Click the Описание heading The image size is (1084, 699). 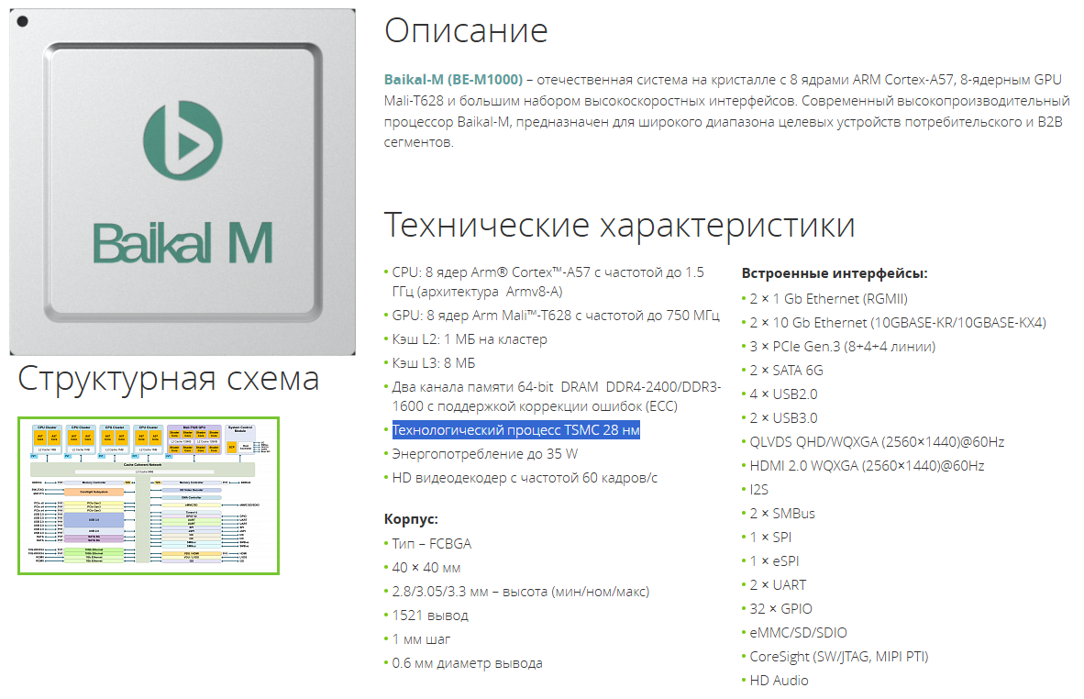(466, 30)
